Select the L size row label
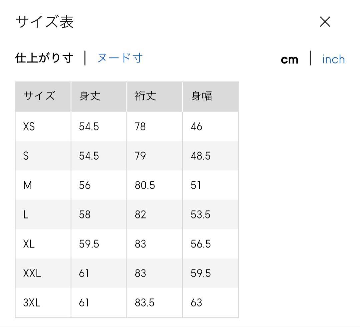360x327 pixels. [x=26, y=214]
